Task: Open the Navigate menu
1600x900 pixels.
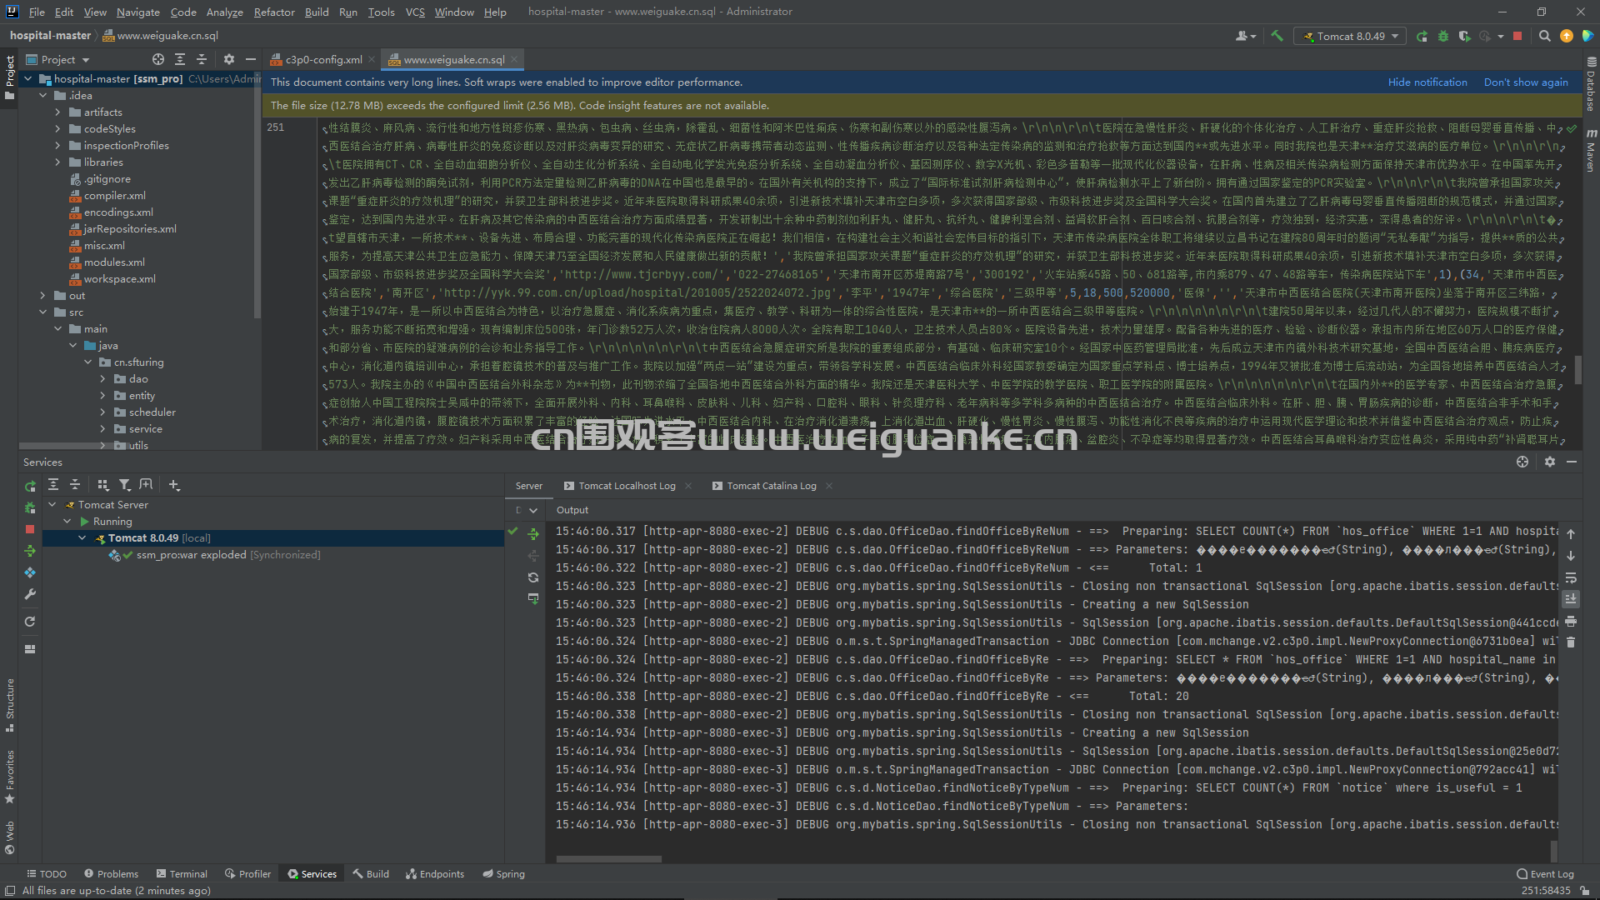Action: coord(137,12)
